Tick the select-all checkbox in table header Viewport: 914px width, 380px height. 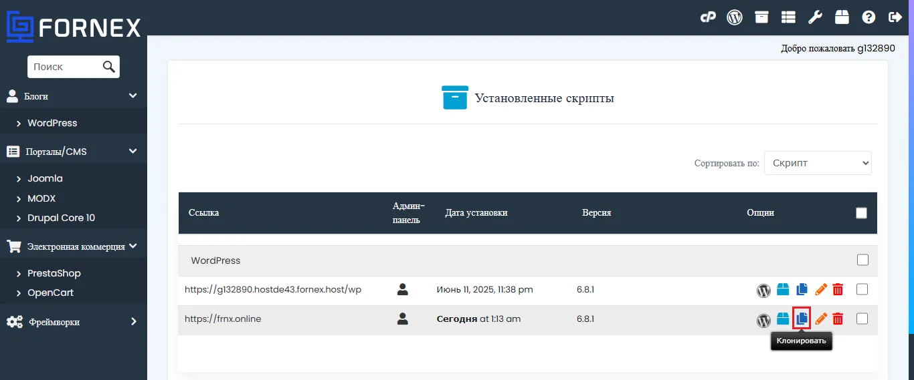pos(862,213)
